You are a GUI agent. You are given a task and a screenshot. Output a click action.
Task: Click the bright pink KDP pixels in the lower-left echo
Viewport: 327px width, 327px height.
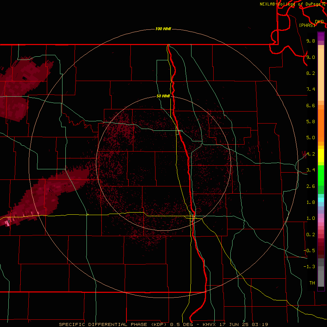click(8, 223)
